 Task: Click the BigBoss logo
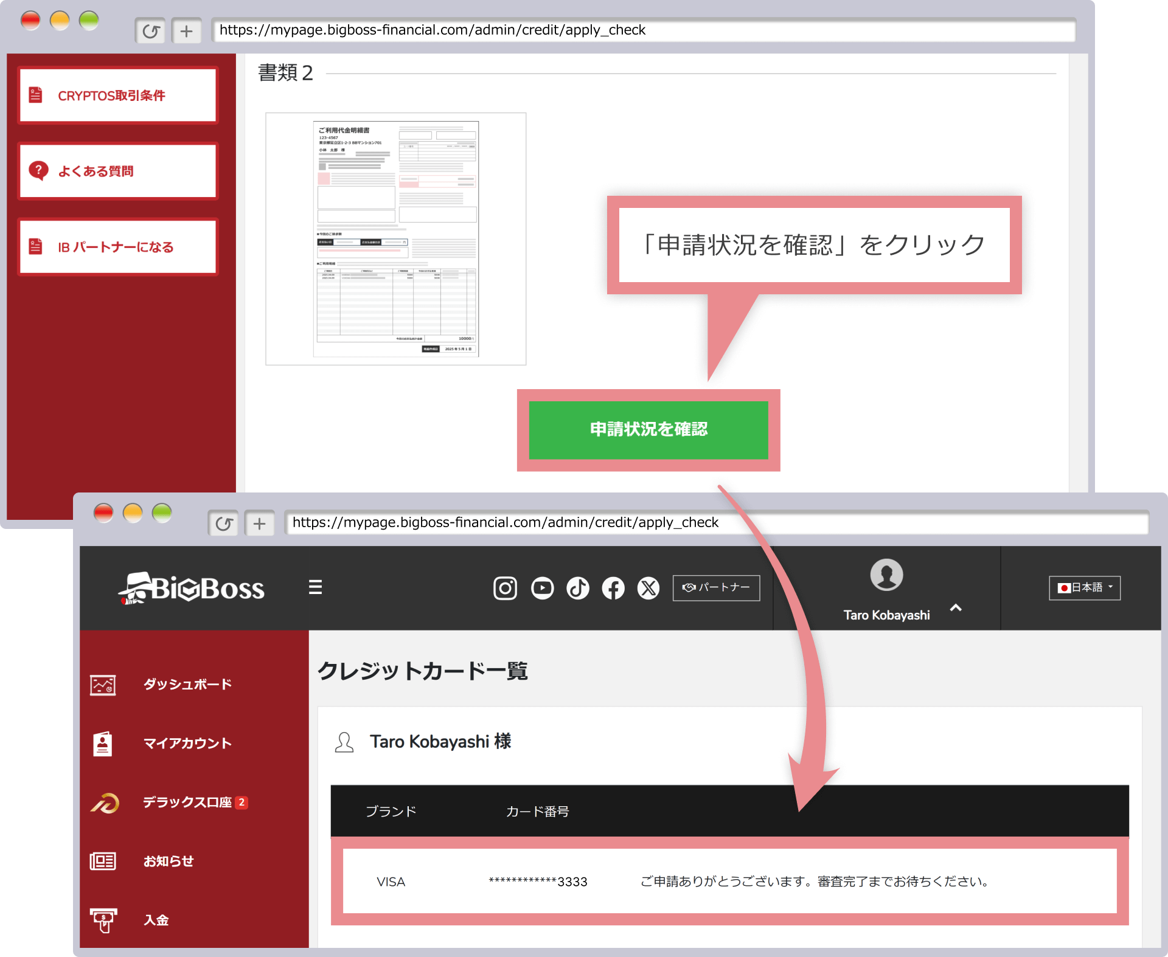(x=192, y=588)
